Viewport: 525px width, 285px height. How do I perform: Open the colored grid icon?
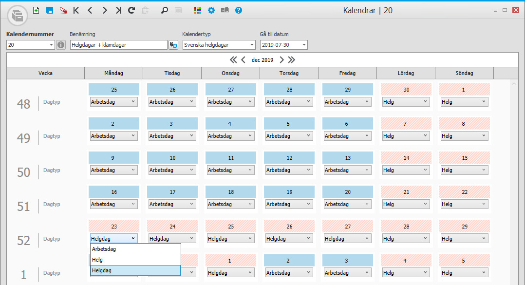click(198, 10)
